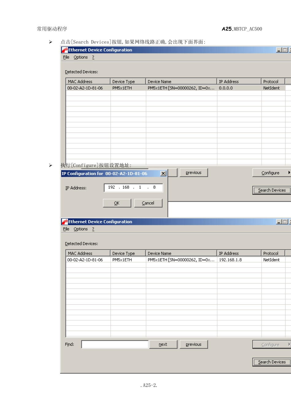Expand the upper Configure button's arrow menu
Viewport: 291px width, 412px height.
pos(289,173)
